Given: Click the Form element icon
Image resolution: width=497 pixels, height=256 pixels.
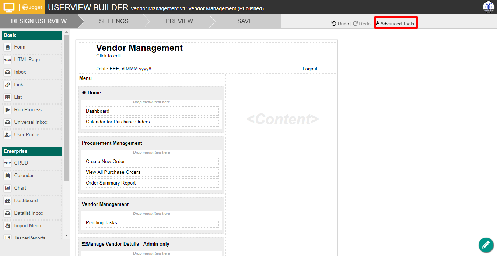Looking at the screenshot, I should click(x=8, y=47).
